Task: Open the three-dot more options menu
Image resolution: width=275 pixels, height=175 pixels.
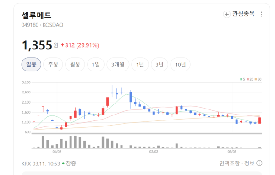Action: 262,14
